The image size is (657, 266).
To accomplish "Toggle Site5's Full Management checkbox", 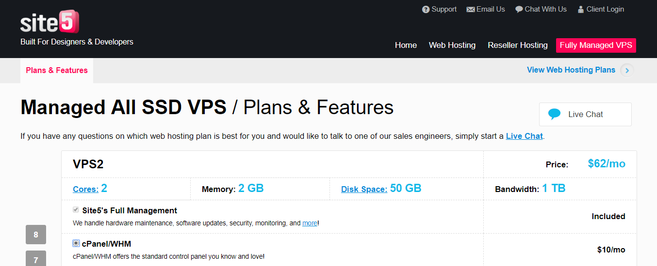I will tap(76, 210).
